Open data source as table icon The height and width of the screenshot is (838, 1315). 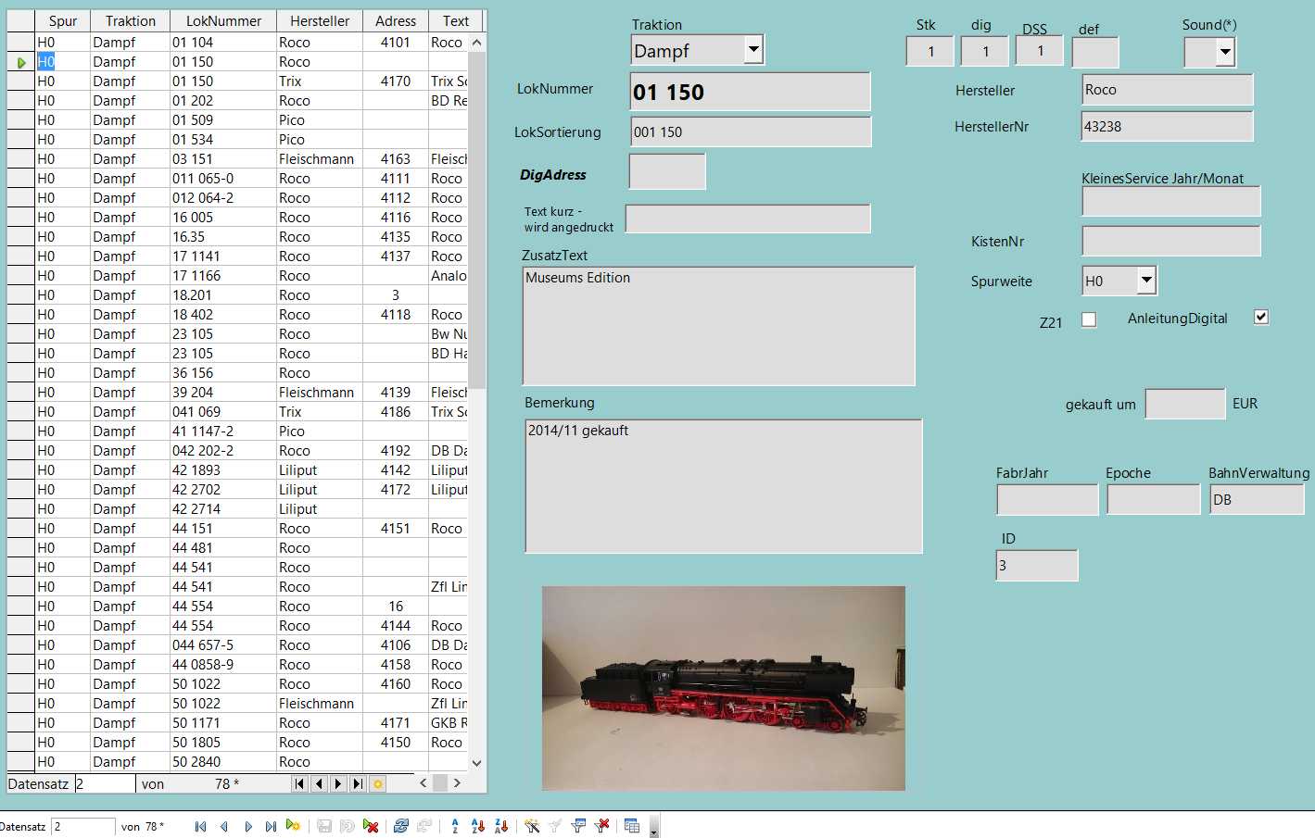tap(632, 826)
